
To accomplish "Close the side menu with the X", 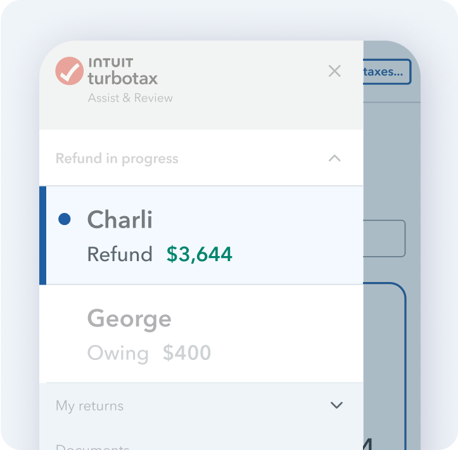I will point(334,71).
